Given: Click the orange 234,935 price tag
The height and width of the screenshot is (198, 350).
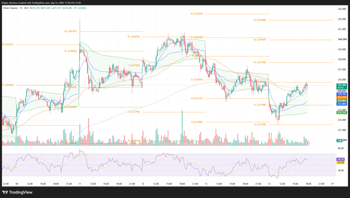Looking at the screenshot, I should click(x=342, y=97).
